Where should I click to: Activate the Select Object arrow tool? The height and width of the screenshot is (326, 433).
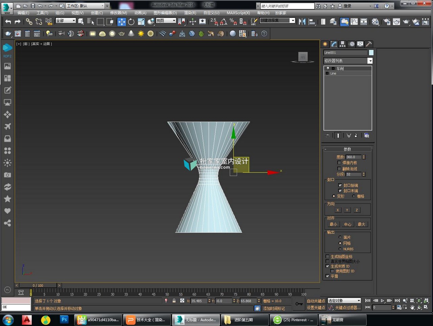point(81,22)
